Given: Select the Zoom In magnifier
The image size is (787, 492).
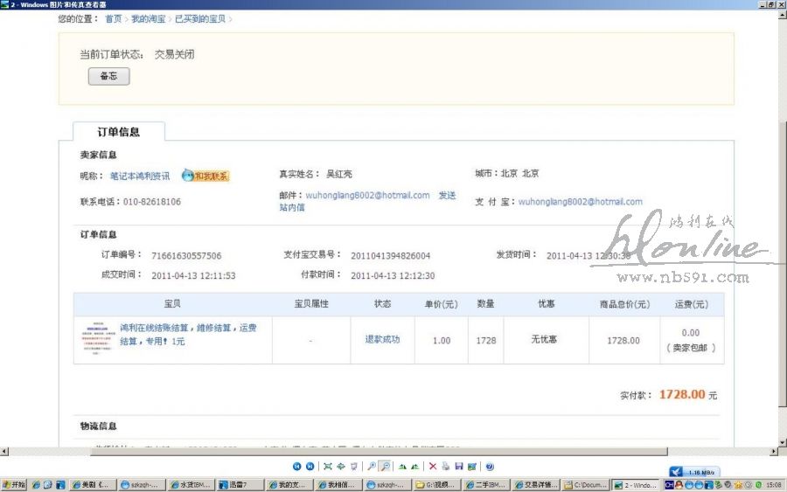Looking at the screenshot, I should (x=372, y=467).
